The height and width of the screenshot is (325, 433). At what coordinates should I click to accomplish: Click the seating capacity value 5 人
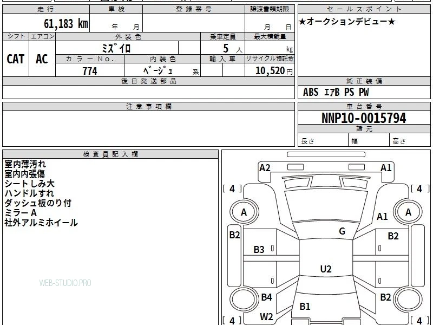pyautogui.click(x=232, y=49)
